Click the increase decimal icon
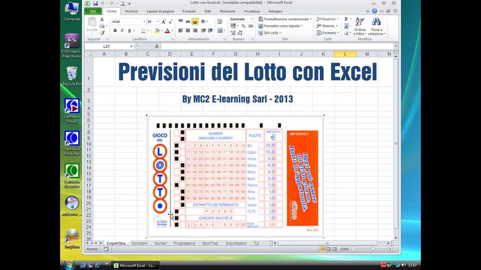This screenshot has width=481, height=270. coord(233,33)
